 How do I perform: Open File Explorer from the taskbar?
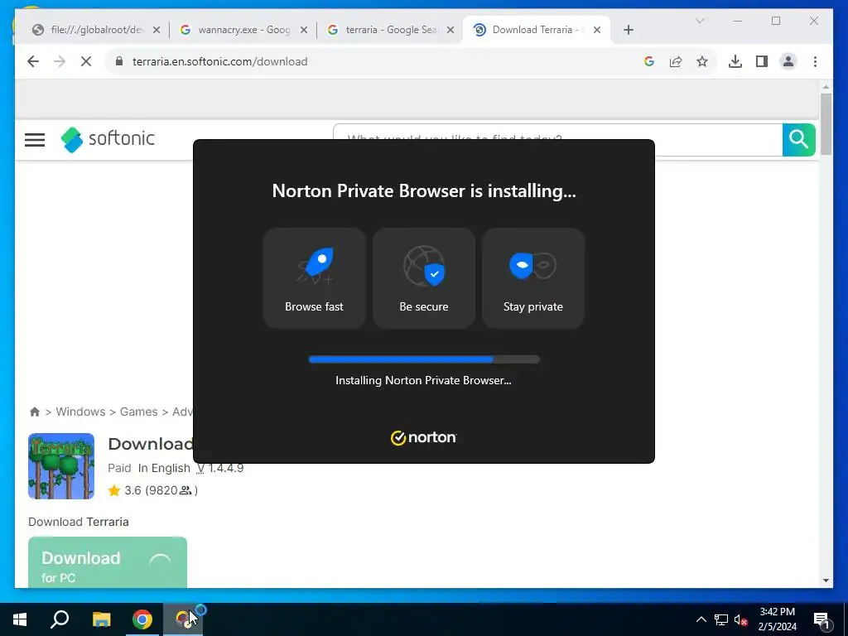pyautogui.click(x=102, y=619)
